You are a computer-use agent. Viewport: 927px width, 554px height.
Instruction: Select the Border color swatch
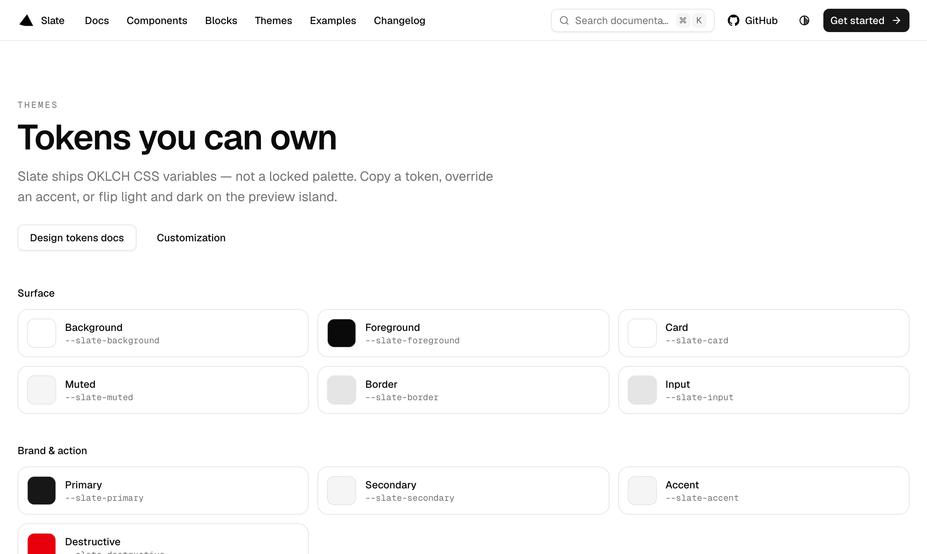pos(341,390)
